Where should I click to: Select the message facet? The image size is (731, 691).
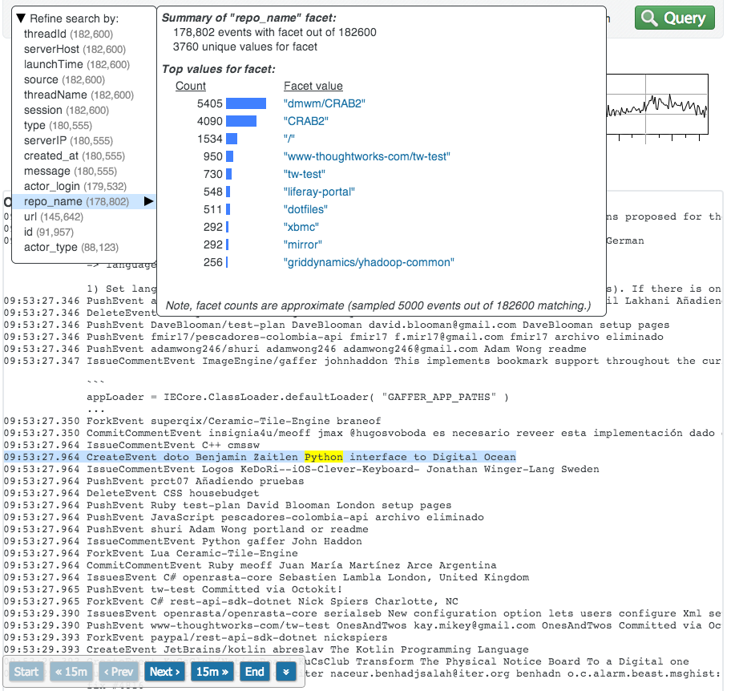[x=71, y=171]
